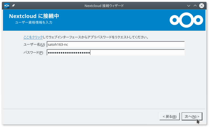Minimize the window using down chevron
The height and width of the screenshot is (128, 210).
(189, 6)
